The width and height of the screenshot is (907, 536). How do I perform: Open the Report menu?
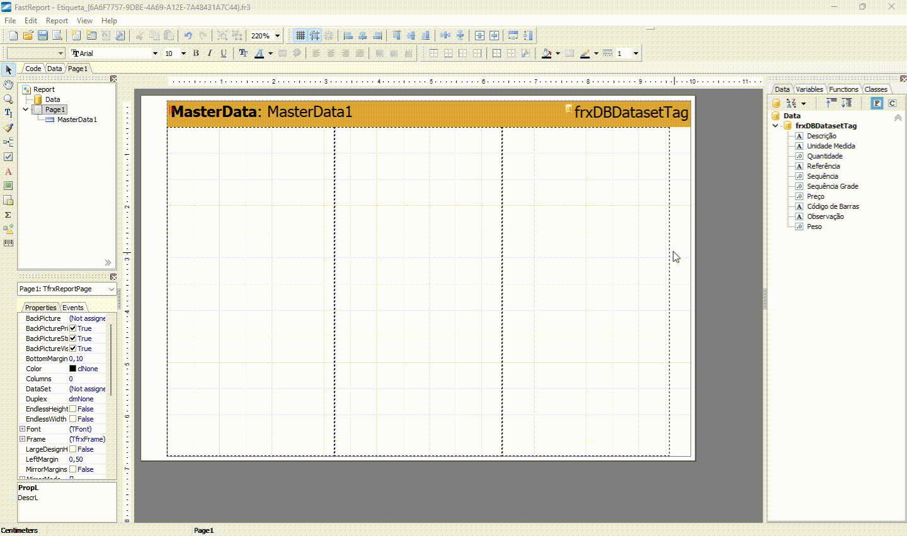57,21
